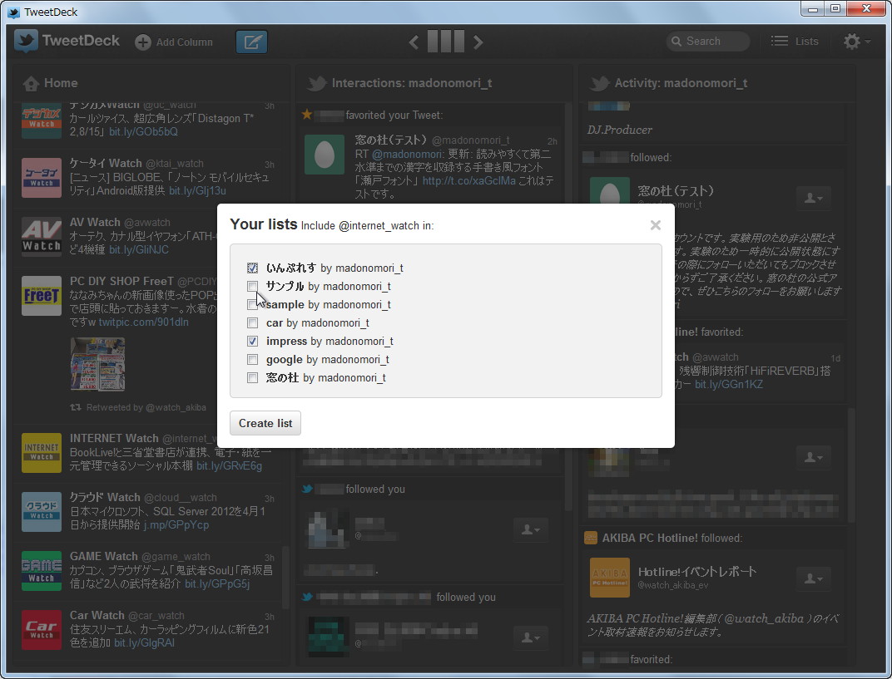
Task: Open the compose new tweet button
Action: (x=251, y=42)
